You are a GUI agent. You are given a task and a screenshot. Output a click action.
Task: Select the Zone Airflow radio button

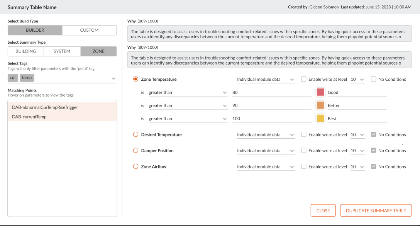point(135,167)
